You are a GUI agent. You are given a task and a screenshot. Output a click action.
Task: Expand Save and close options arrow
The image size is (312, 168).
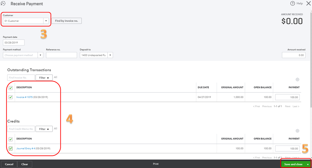coord(308,164)
